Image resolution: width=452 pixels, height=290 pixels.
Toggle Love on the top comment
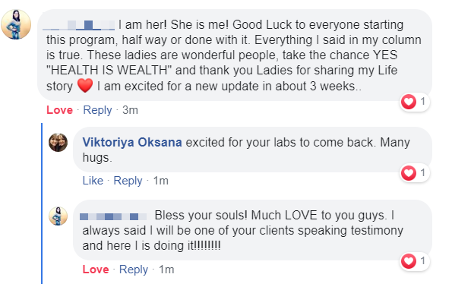(60, 110)
